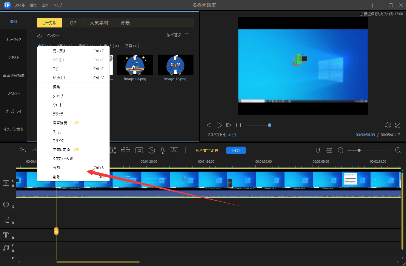Viewport: 406px width, 266px height.
Task: Toggle the lock on the picture-in-picture track
Action: [13, 222]
